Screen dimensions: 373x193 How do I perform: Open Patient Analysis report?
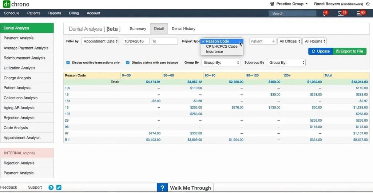point(27,88)
